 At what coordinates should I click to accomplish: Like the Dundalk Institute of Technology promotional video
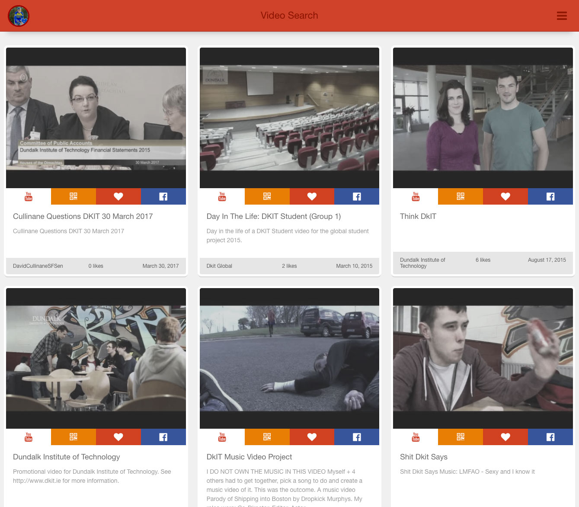(x=118, y=437)
